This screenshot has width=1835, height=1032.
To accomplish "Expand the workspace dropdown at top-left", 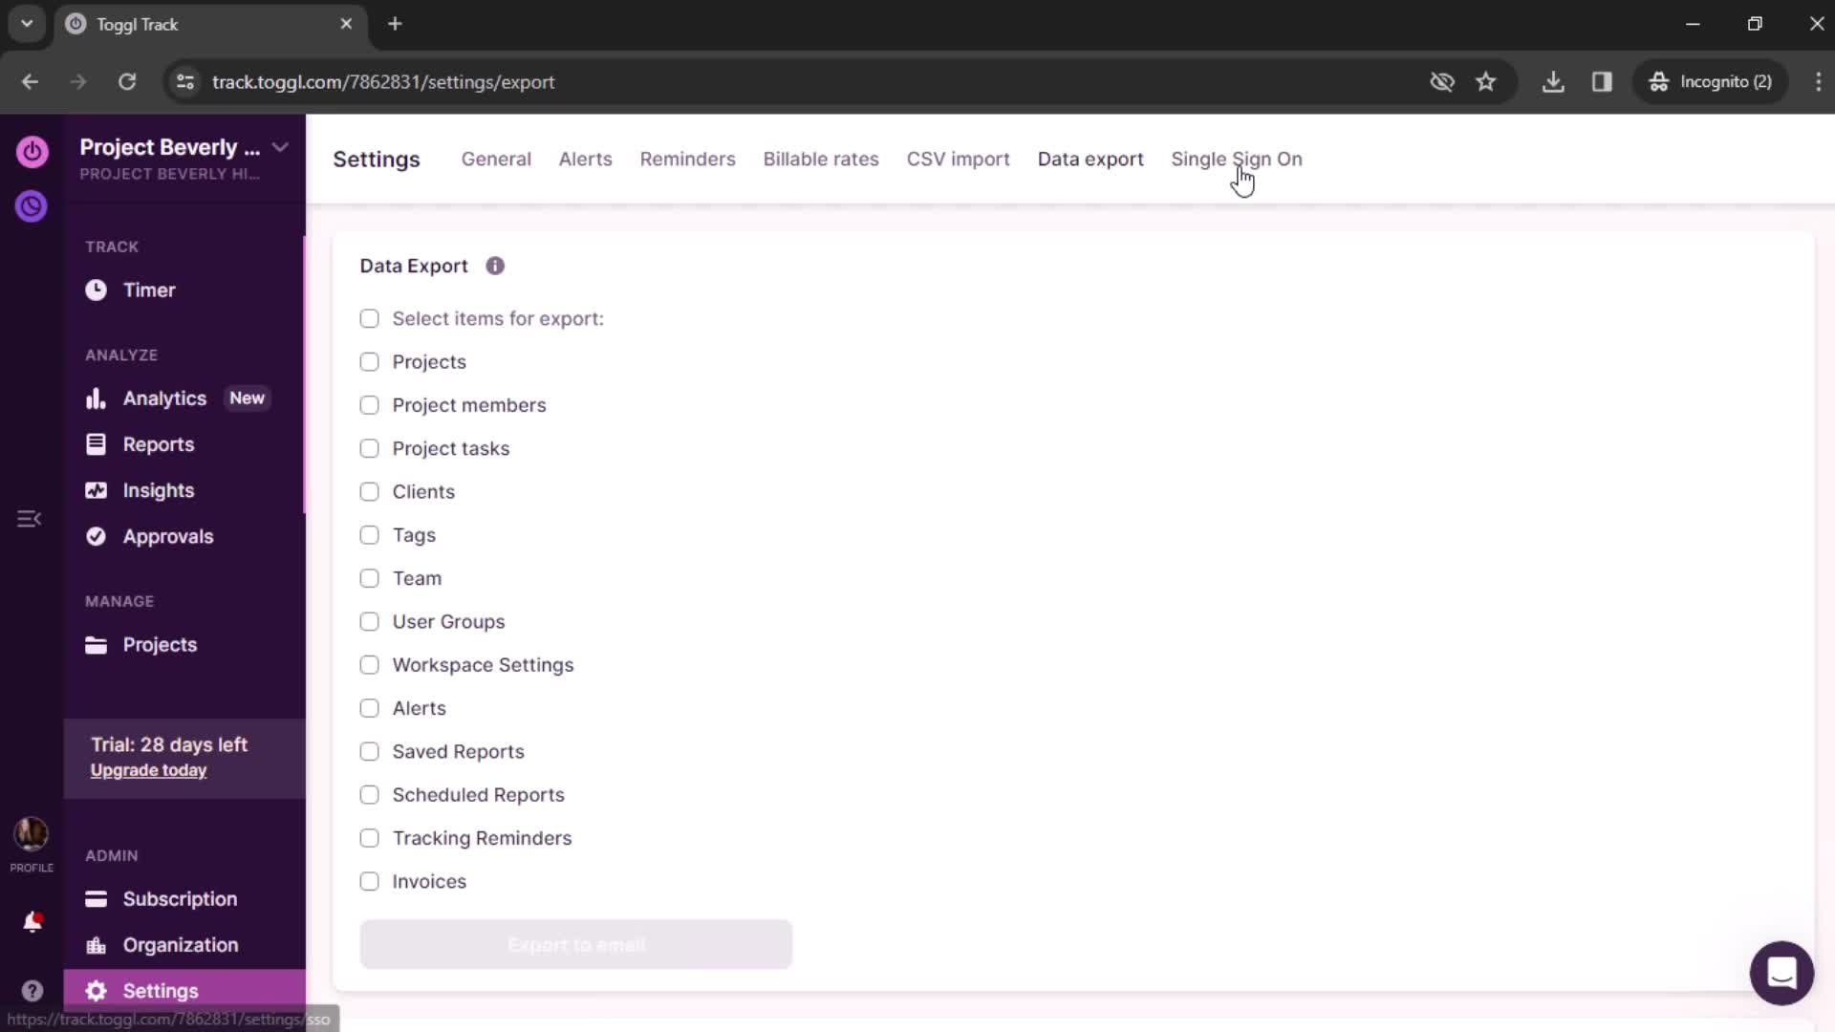I will click(x=280, y=145).
